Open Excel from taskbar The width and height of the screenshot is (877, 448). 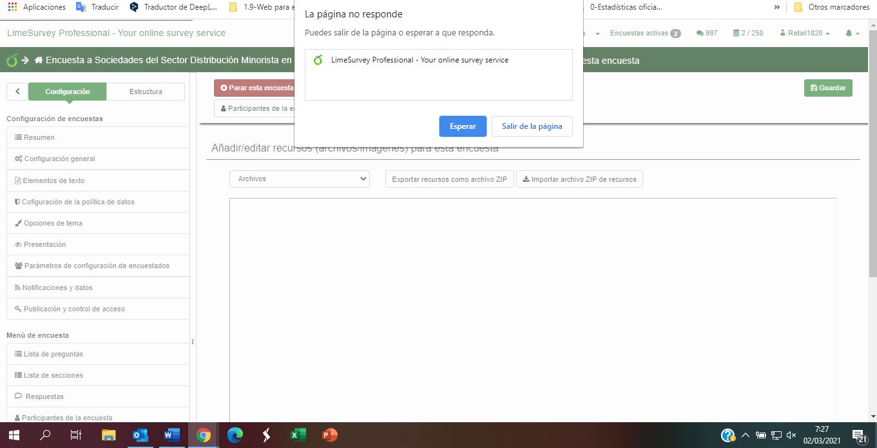[298, 435]
